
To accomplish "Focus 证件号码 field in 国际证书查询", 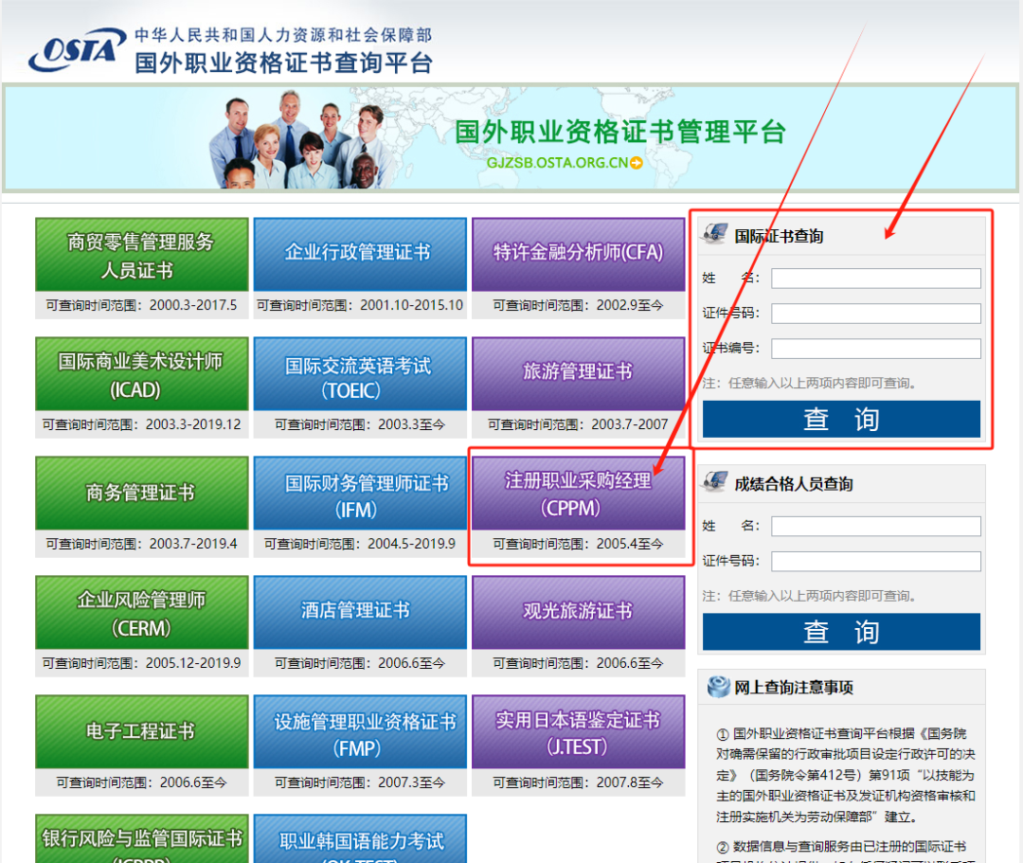I will click(x=875, y=314).
